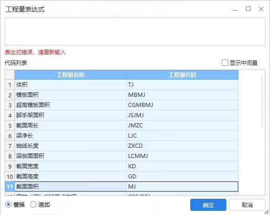Select the JMZC code cell
This screenshot has height=215, width=270.
182,126
